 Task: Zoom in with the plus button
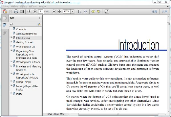pyautogui.click(x=59, y=11)
